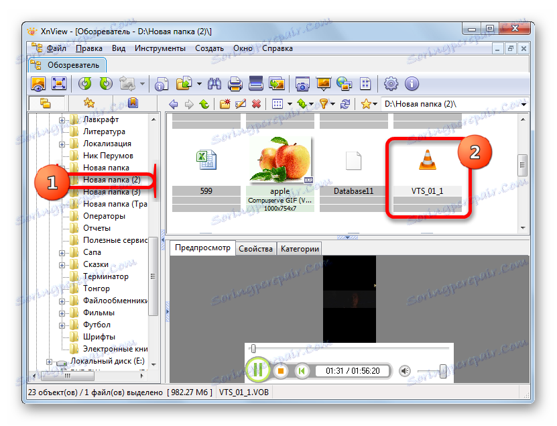Create web page with the globe icon

click(x=344, y=84)
